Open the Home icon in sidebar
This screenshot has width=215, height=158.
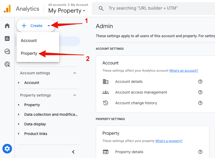point(7,26)
